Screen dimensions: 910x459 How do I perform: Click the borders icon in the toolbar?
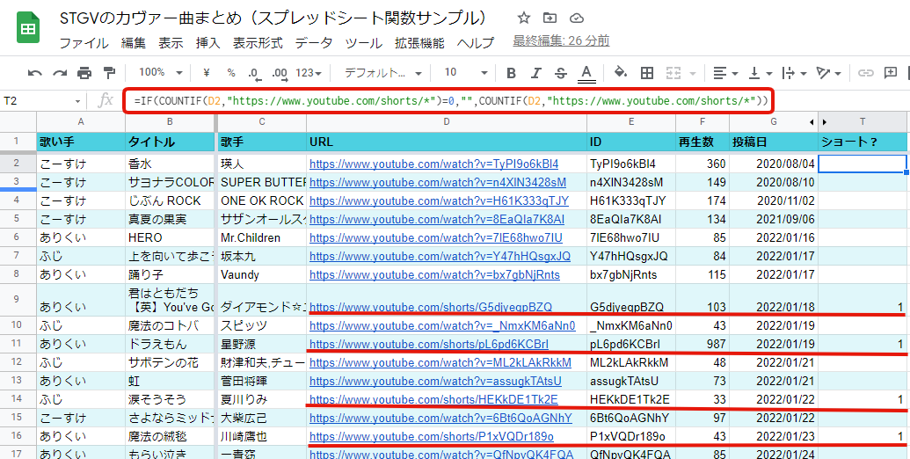click(x=647, y=73)
